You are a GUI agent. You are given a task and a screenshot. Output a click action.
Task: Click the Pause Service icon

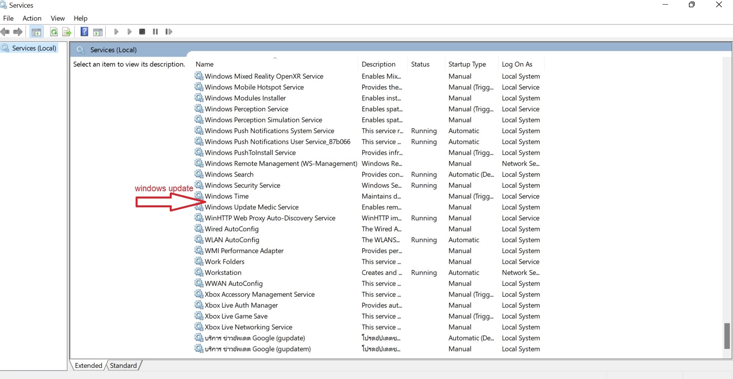[155, 32]
